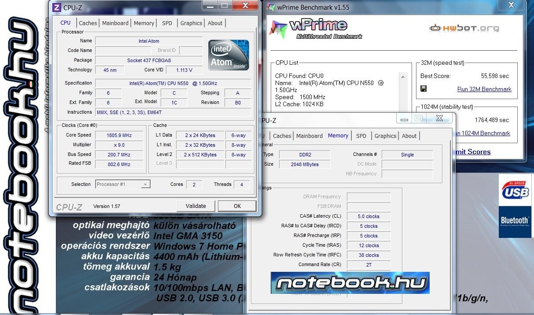Click the CAS# Latency value 5.0 clocks
This screenshot has width=534, height=315.
(x=368, y=216)
